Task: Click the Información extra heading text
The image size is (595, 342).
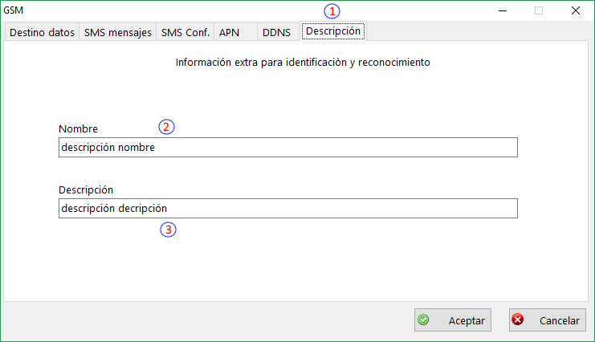Action: tap(303, 62)
